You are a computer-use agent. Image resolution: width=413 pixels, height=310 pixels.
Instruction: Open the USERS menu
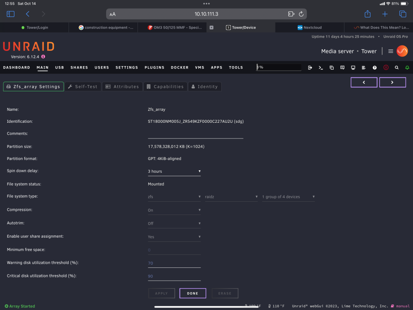tap(102, 67)
